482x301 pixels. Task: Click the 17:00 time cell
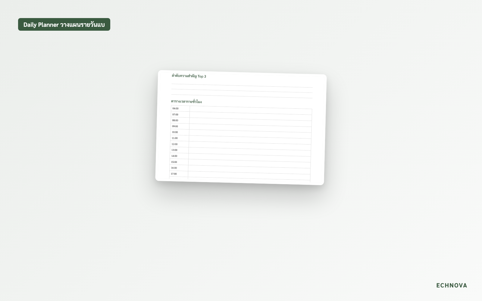(179, 174)
